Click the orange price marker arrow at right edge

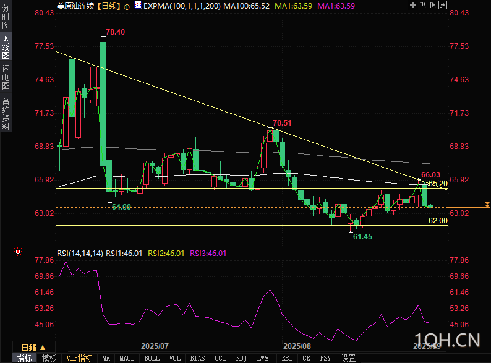tap(487, 205)
